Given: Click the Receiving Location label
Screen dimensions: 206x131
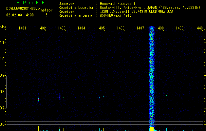Looking at the screenshot, I should [76, 8].
